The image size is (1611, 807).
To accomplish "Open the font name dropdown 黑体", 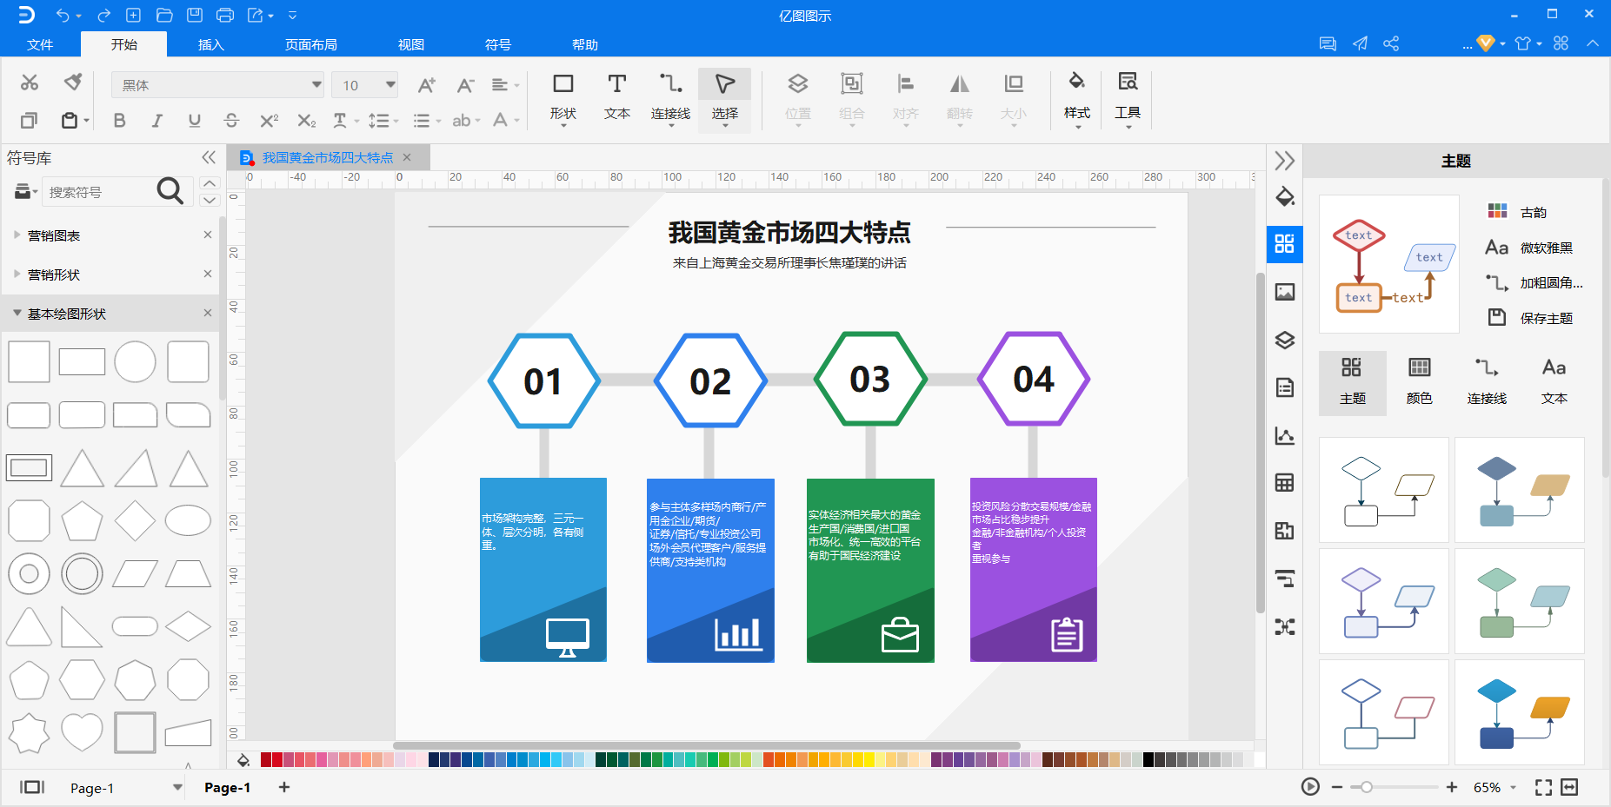I will point(218,85).
